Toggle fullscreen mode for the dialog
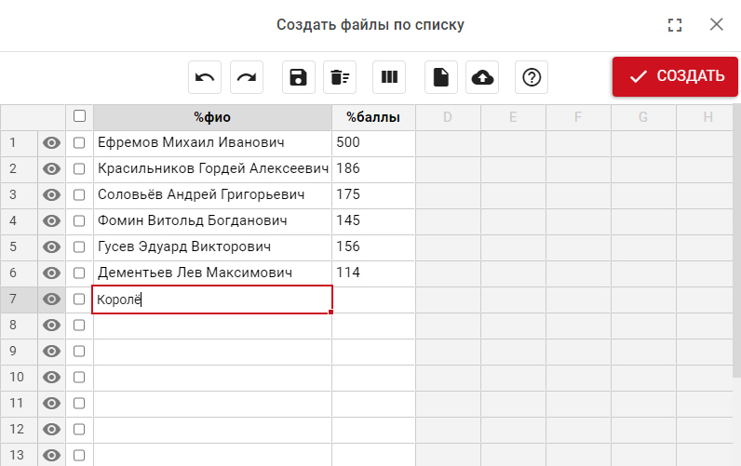The image size is (741, 466). 676,25
